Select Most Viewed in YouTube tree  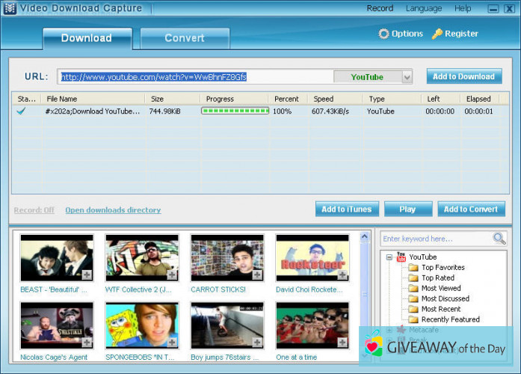[x=440, y=288]
